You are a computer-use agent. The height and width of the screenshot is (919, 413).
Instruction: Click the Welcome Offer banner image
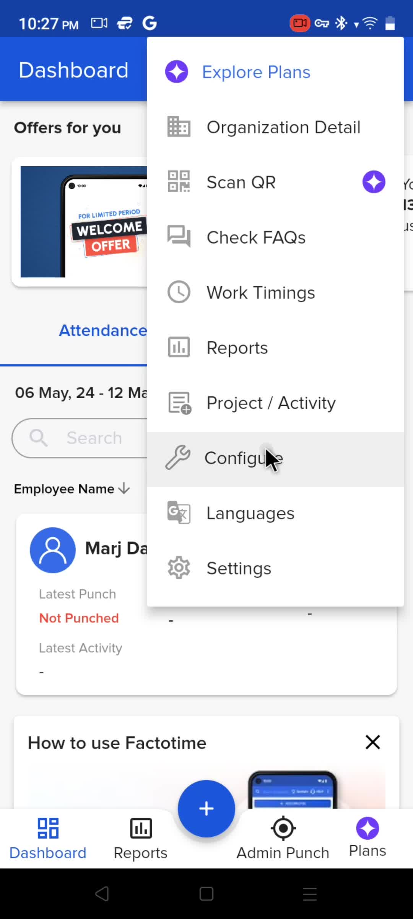pyautogui.click(x=84, y=222)
